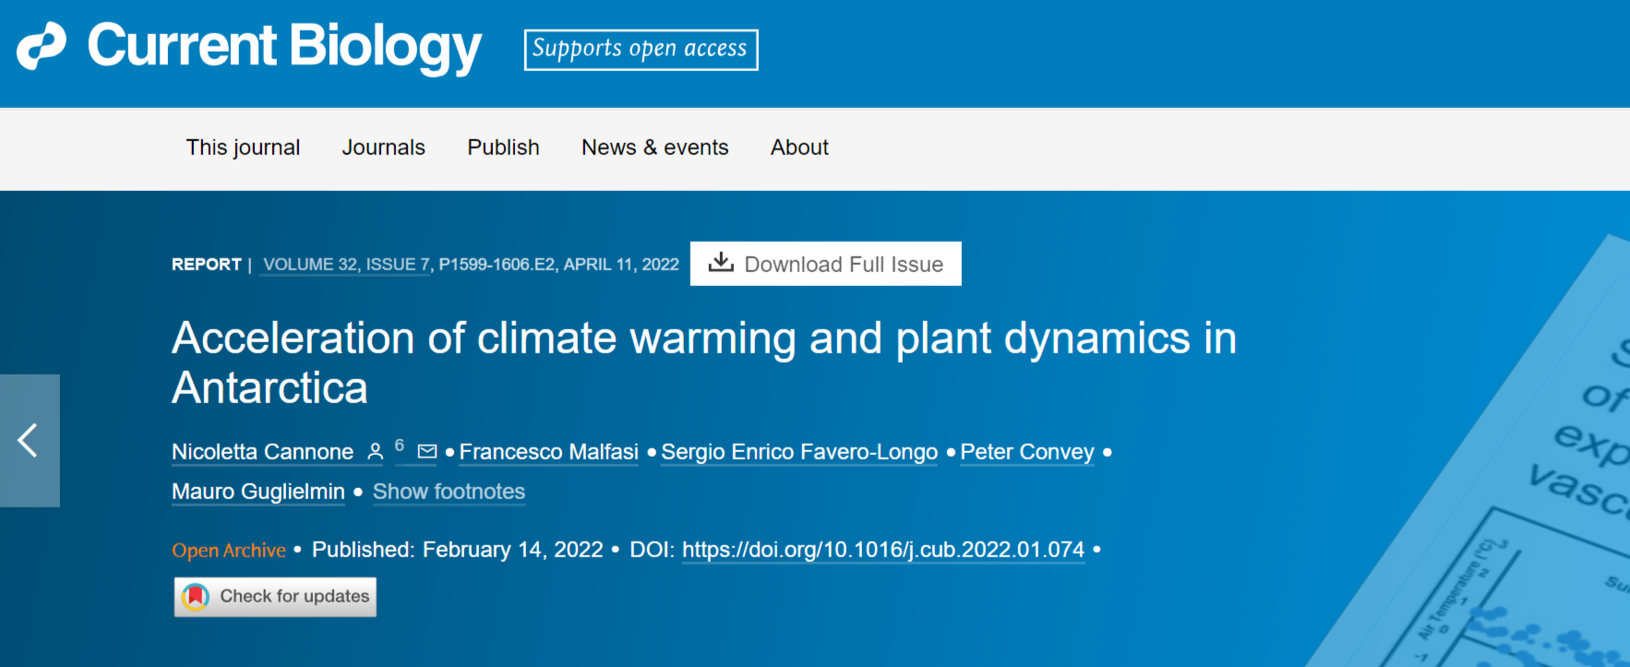Expand Show footnotes

(449, 492)
